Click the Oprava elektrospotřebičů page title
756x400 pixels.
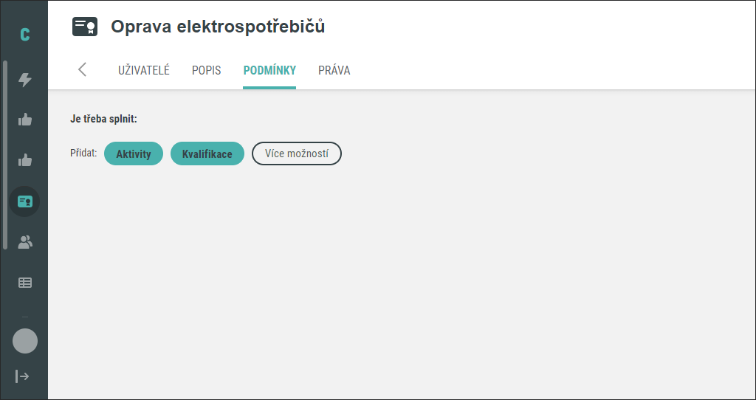[218, 27]
